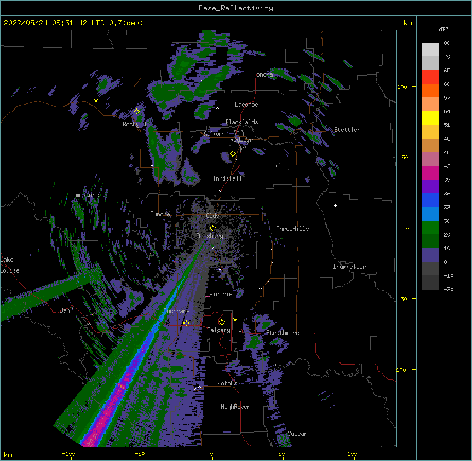
Task: Click the yellow diamond marker under Cochrane
Action: click(186, 323)
